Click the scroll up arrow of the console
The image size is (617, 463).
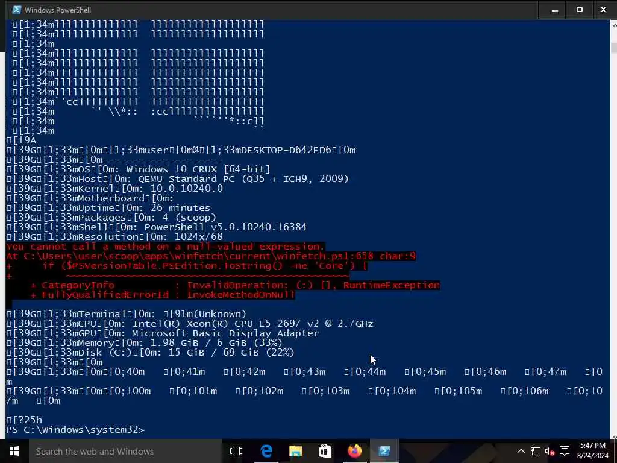(x=613, y=25)
